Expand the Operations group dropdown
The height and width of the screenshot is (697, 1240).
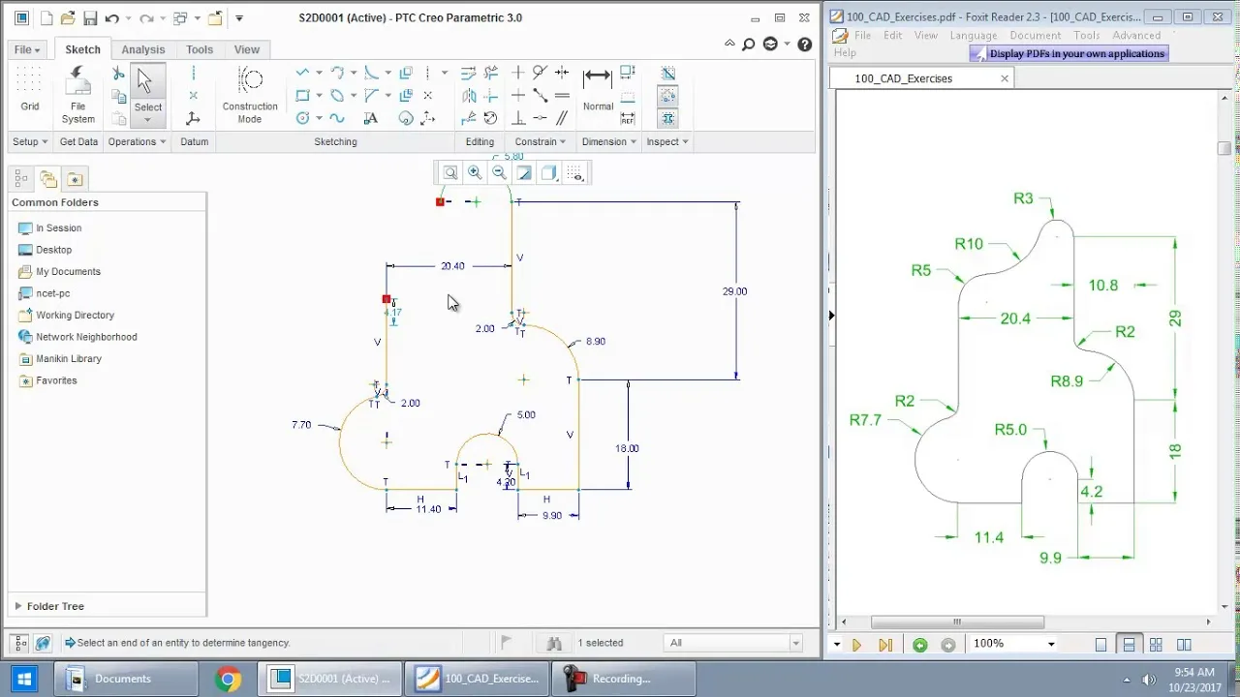(x=137, y=141)
